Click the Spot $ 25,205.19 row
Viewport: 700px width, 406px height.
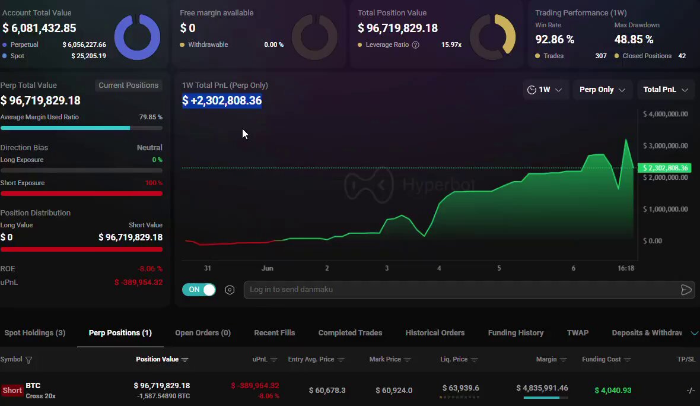point(54,56)
